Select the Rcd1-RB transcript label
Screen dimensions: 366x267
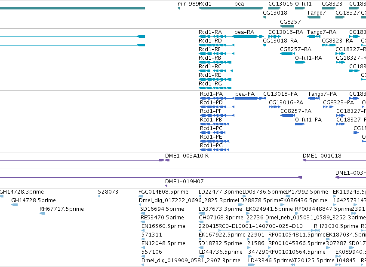[210, 58]
